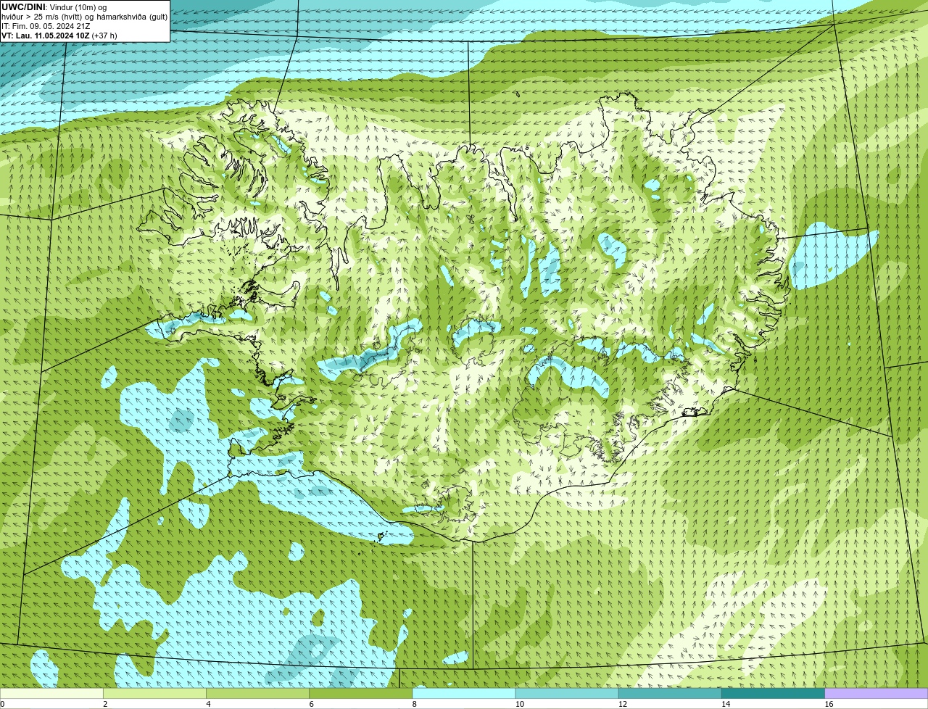Click the "Vindur (10m) og" description text
The image size is (928, 709).
[78, 7]
